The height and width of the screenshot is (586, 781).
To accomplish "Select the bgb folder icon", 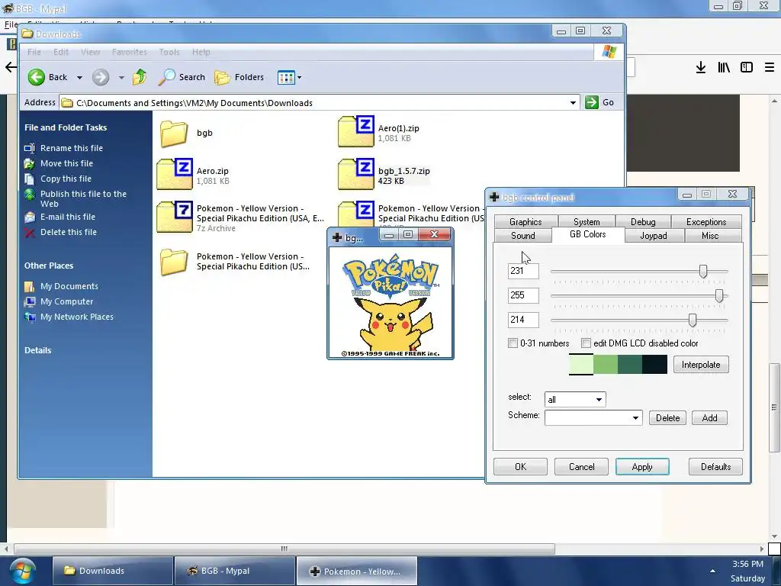I will pos(174,133).
